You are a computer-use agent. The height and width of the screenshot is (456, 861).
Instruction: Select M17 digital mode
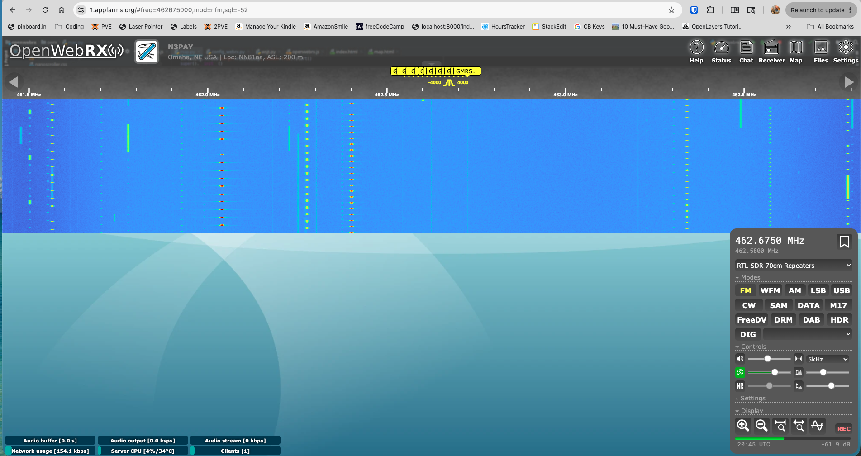838,305
